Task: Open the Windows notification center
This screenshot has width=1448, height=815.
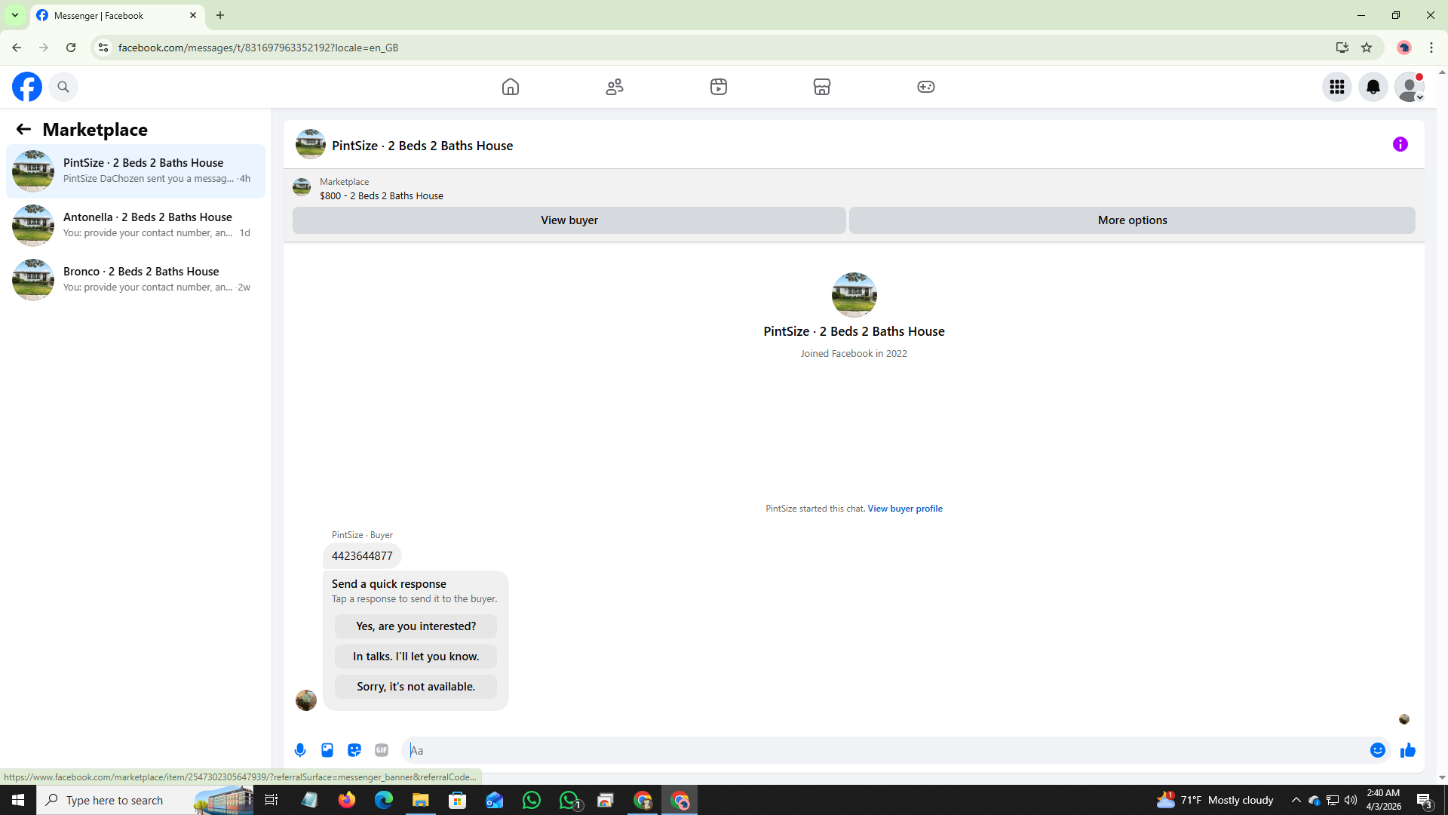Action: point(1425,800)
